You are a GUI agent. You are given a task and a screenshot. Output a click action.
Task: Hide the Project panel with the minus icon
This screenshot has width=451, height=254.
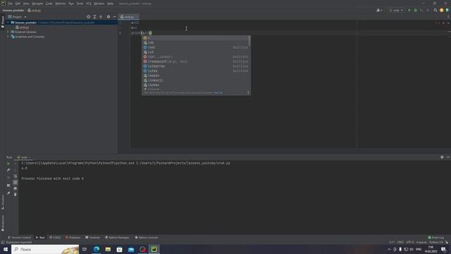click(114, 17)
